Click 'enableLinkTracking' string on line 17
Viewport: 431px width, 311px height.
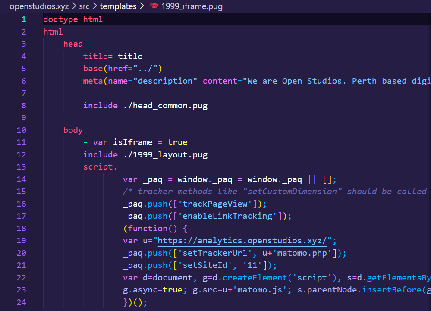(x=227, y=216)
